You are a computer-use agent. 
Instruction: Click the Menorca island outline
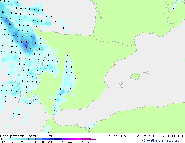(146, 72)
